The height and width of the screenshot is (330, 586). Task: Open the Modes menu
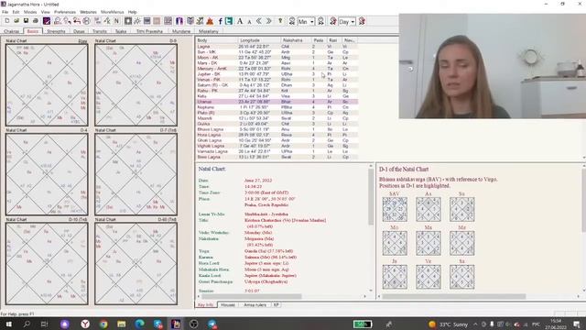[30, 12]
